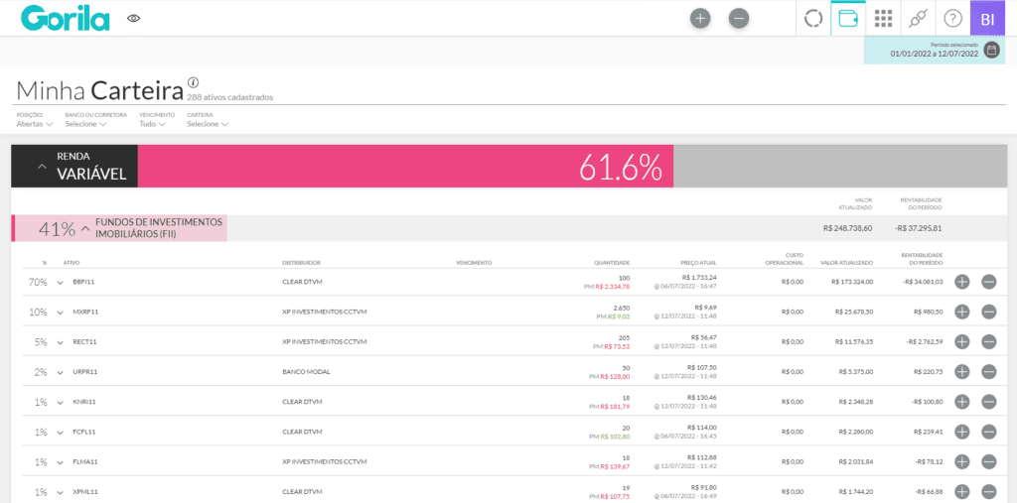This screenshot has height=503, width=1017.
Task: Collapse the Renda Variável section
Action: pyautogui.click(x=42, y=166)
